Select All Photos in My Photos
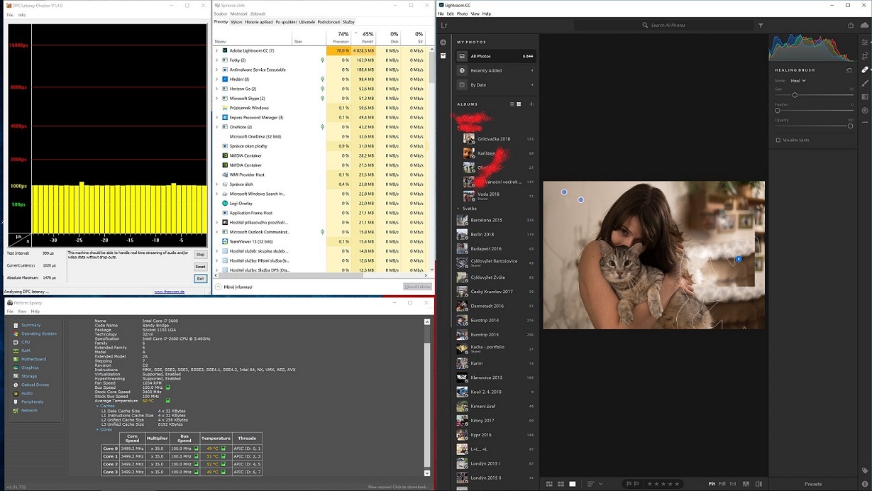 click(496, 56)
